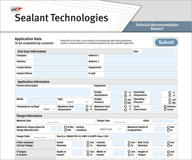Click the Maximum Torque value field
The image size is (192, 160).
(x=57, y=129)
